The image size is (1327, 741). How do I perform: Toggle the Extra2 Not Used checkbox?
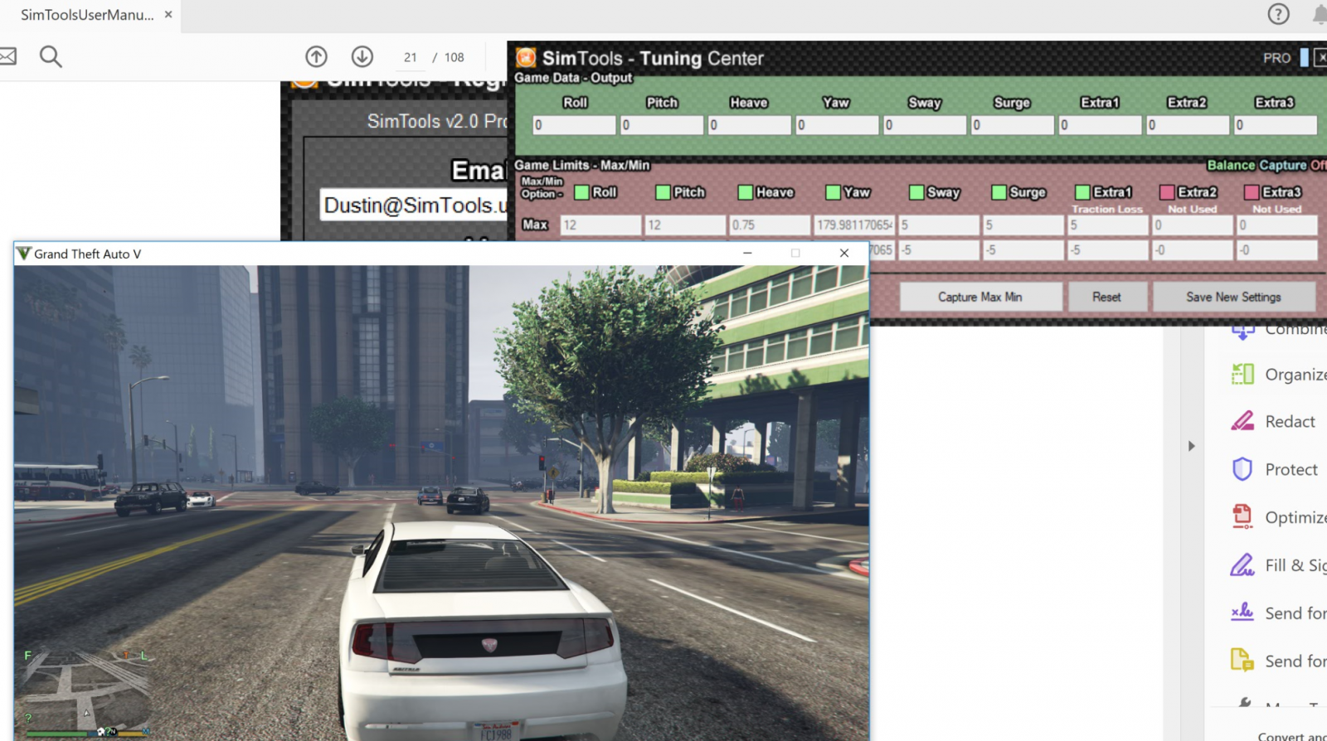(1167, 192)
